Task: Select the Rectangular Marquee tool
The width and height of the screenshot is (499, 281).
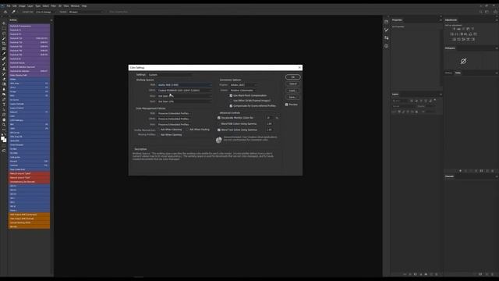Action: point(4,28)
